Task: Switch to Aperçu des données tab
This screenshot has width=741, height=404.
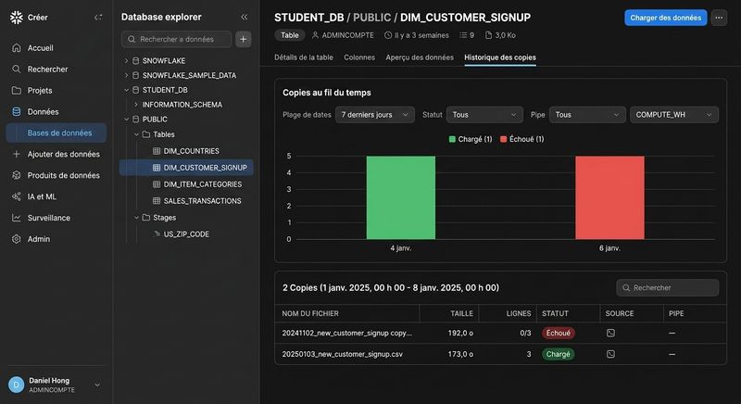Action: (420, 57)
